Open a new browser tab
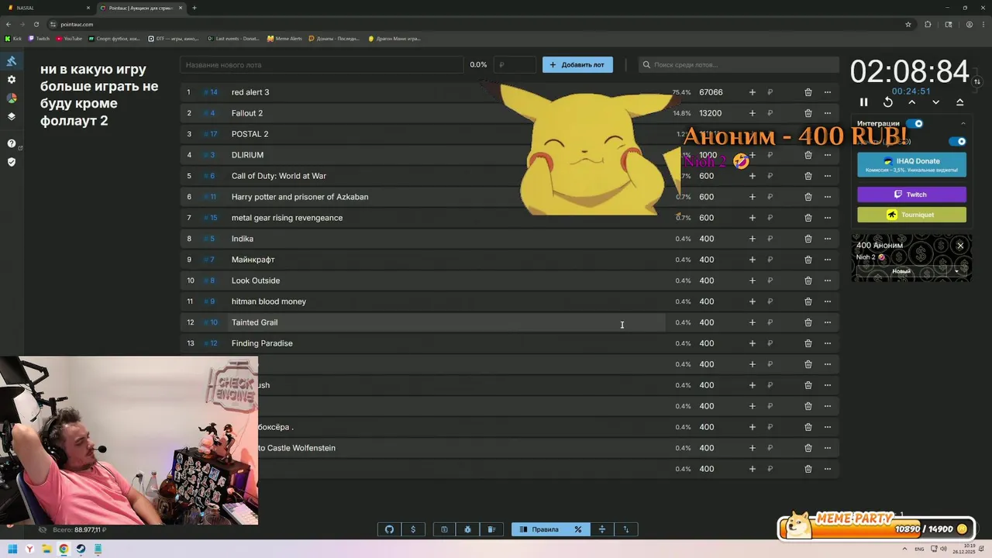This screenshot has height=558, width=992. click(x=194, y=8)
